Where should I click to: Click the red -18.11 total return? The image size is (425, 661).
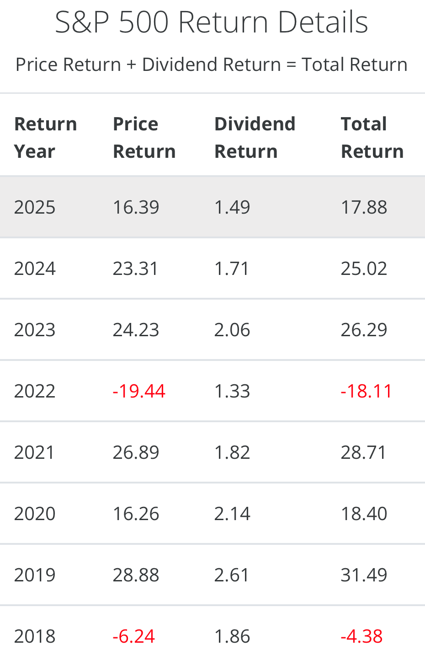pos(366,391)
